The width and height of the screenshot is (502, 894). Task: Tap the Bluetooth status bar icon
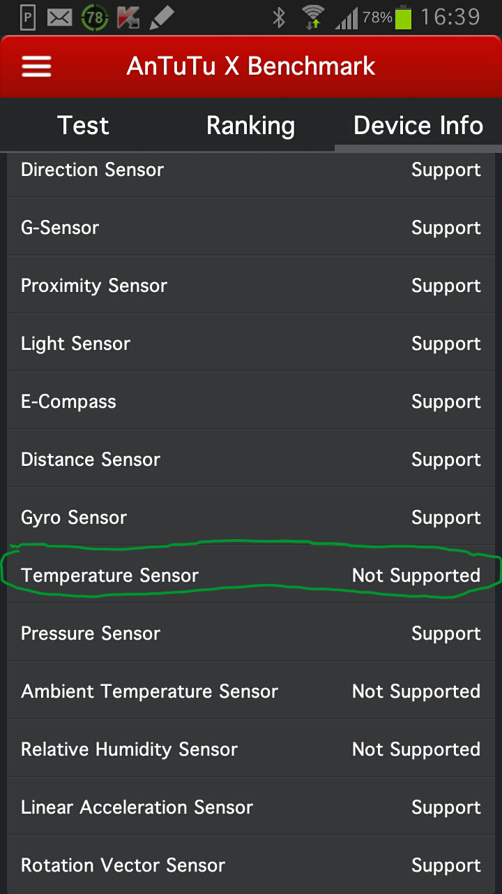point(279,17)
